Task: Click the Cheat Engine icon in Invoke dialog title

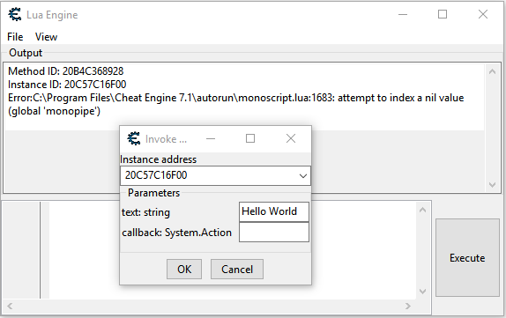Action: pos(134,138)
